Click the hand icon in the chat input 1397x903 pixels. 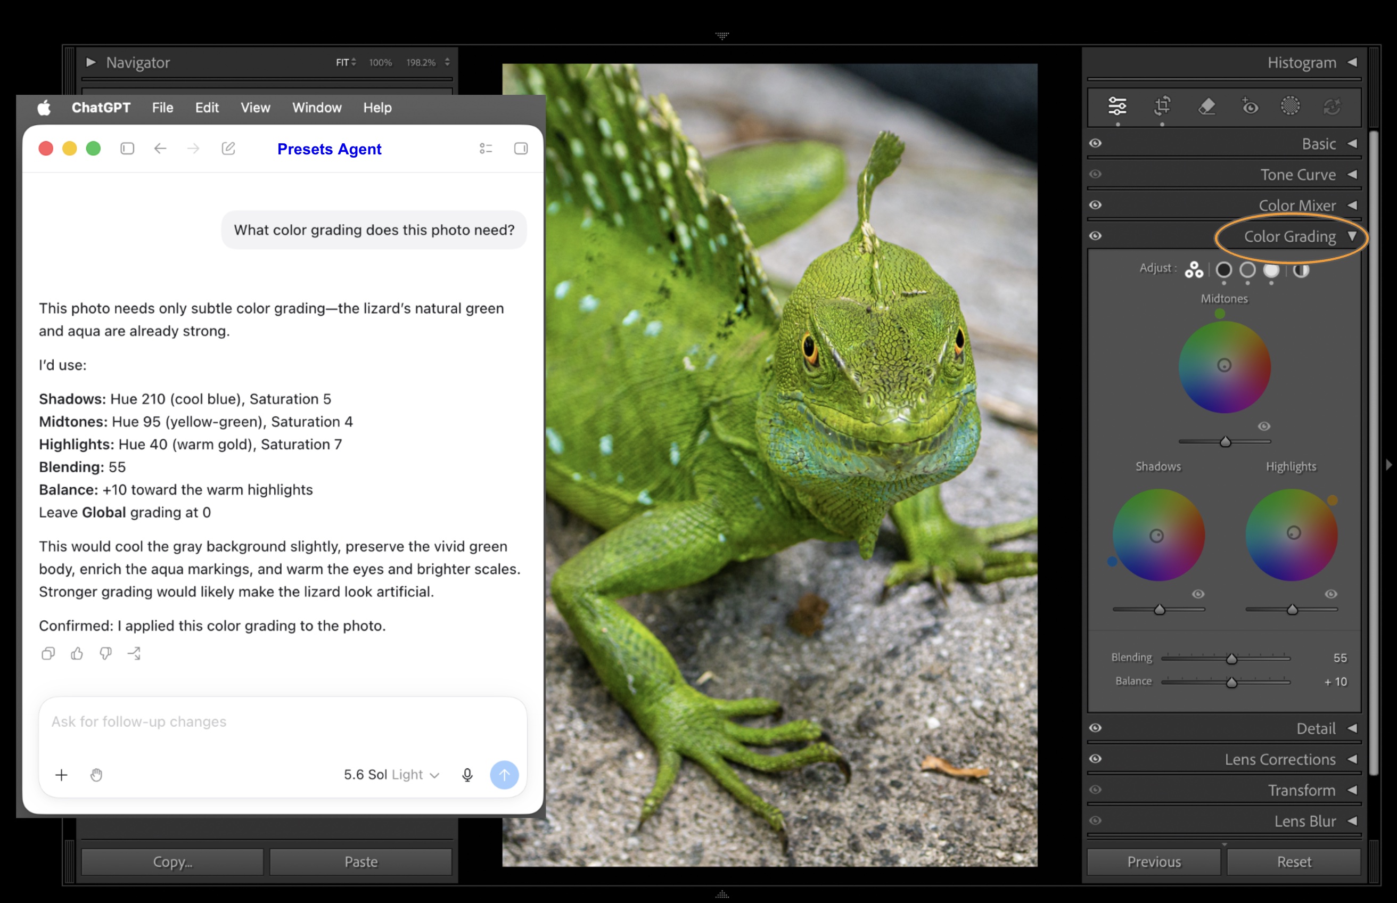pos(96,775)
